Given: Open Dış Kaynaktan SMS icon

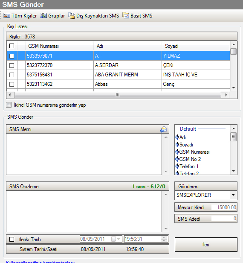Looking at the screenshot, I should pos(71,16).
